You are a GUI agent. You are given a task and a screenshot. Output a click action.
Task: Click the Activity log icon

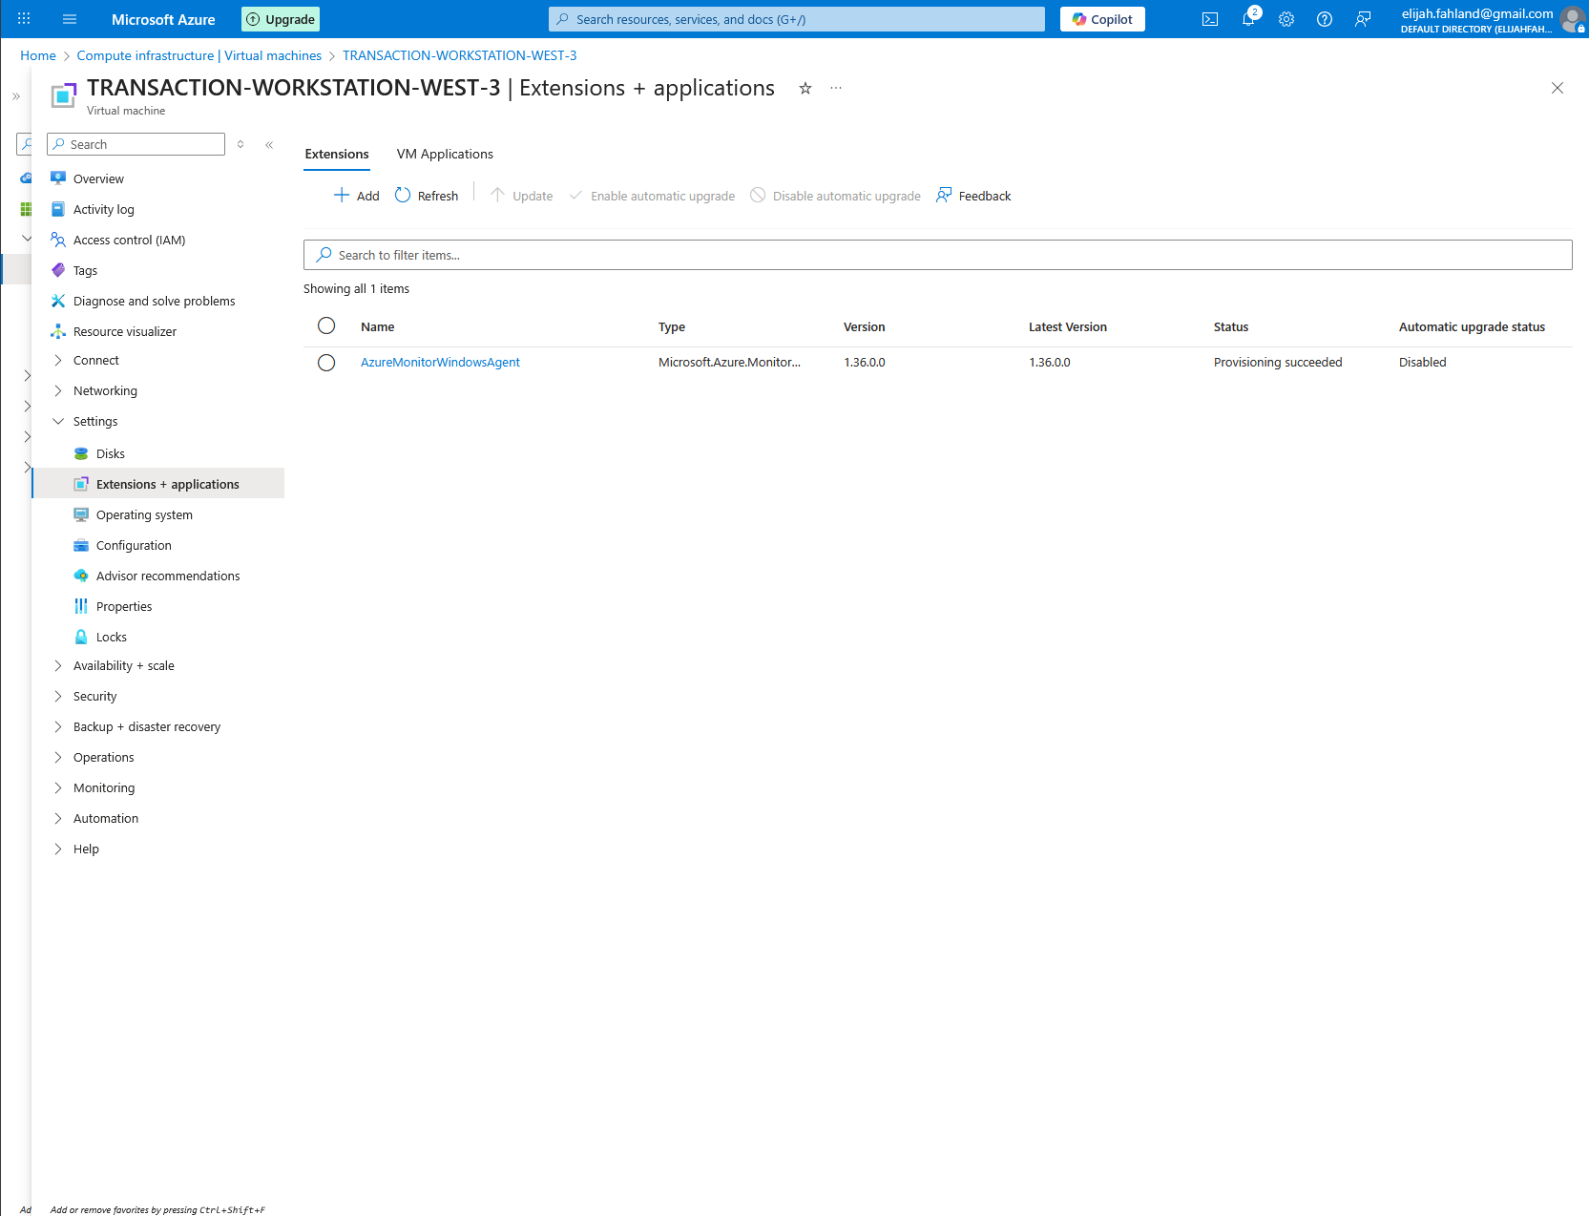tap(58, 209)
